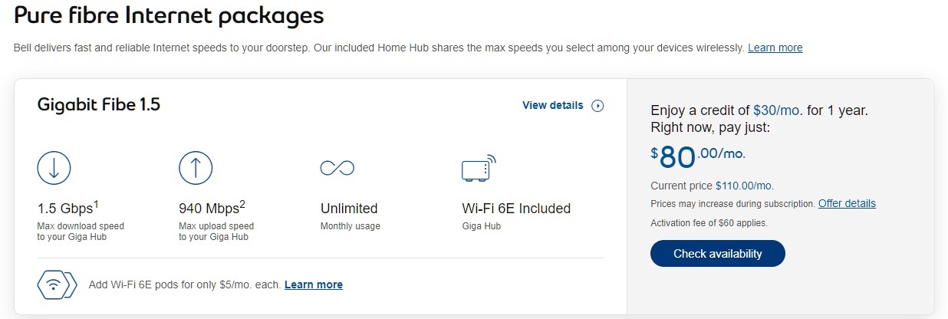Click the Check availability button
The height and width of the screenshot is (319, 948).
click(717, 254)
